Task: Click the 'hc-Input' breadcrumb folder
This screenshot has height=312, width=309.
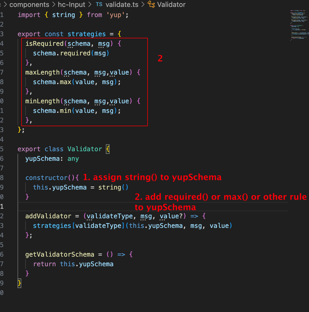Action: pos(72,4)
